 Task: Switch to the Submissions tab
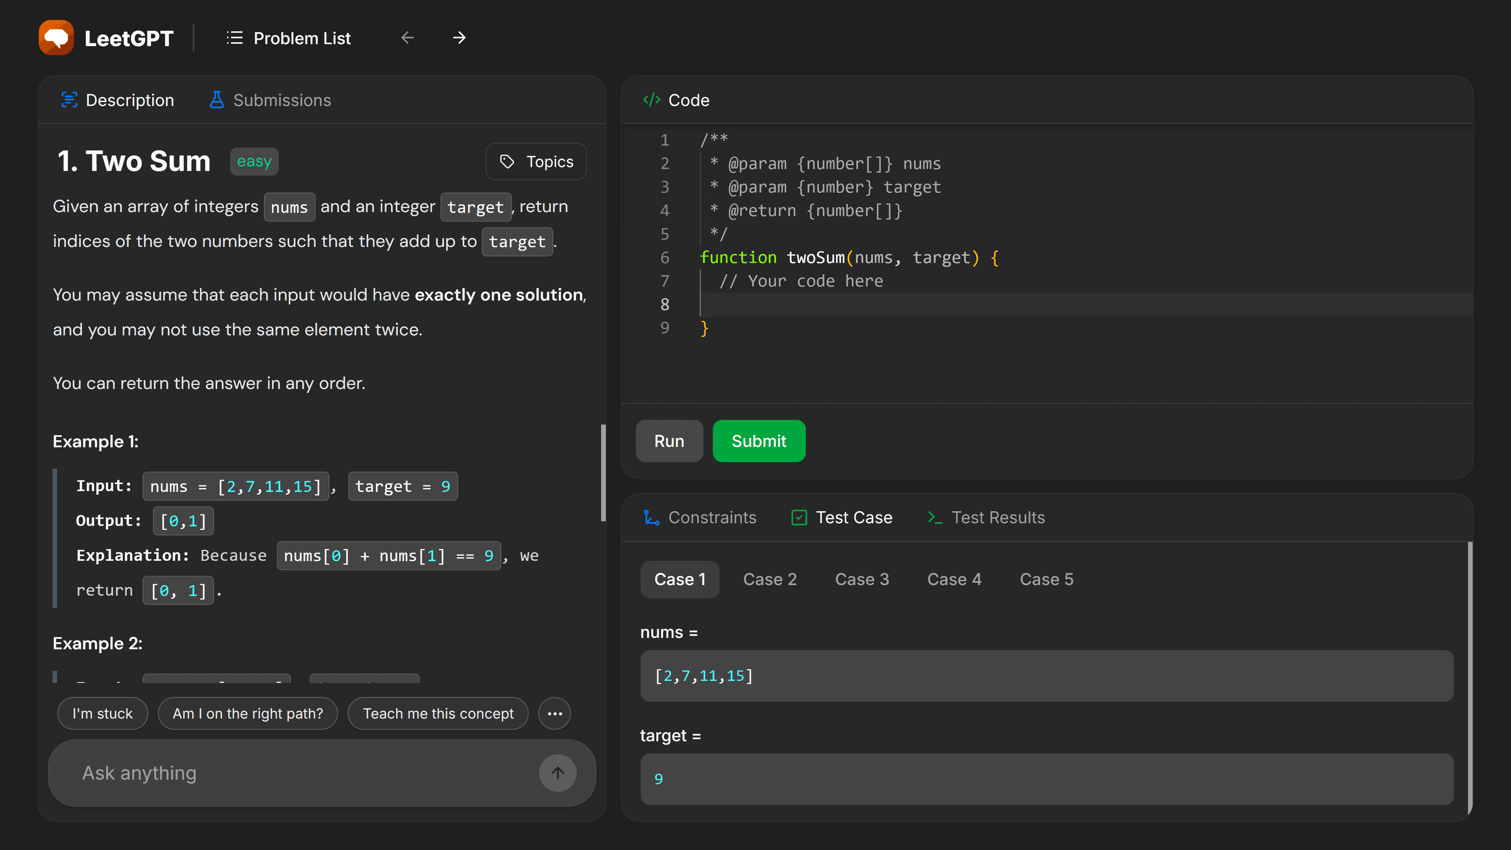point(270,100)
